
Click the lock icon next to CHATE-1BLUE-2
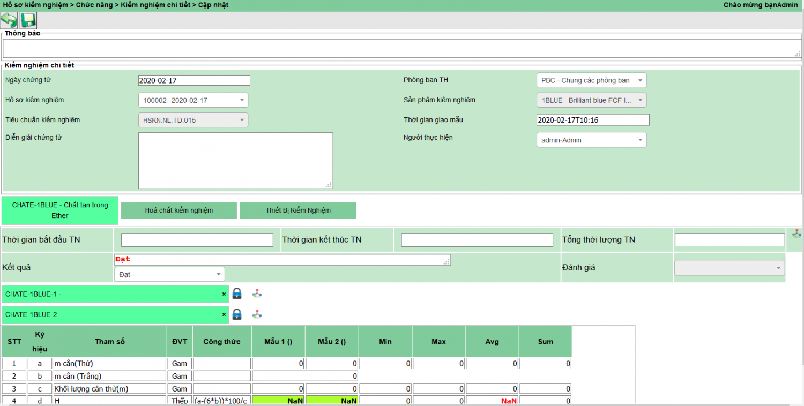(x=237, y=314)
